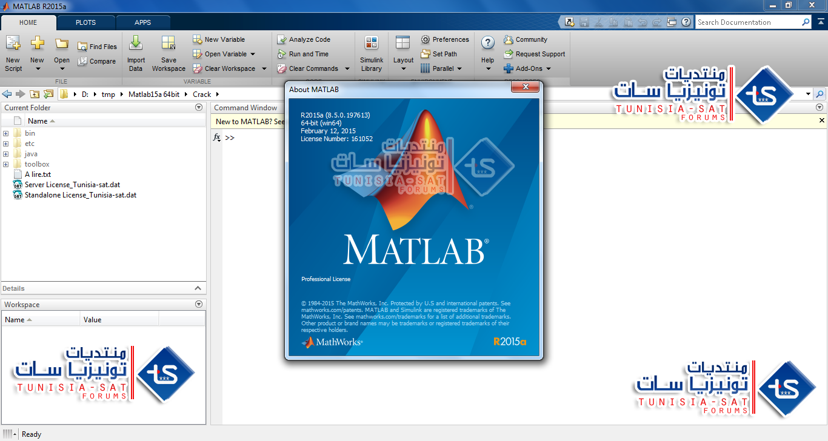828x441 pixels.
Task: Click in the Search Documentation field
Action: tap(748, 22)
